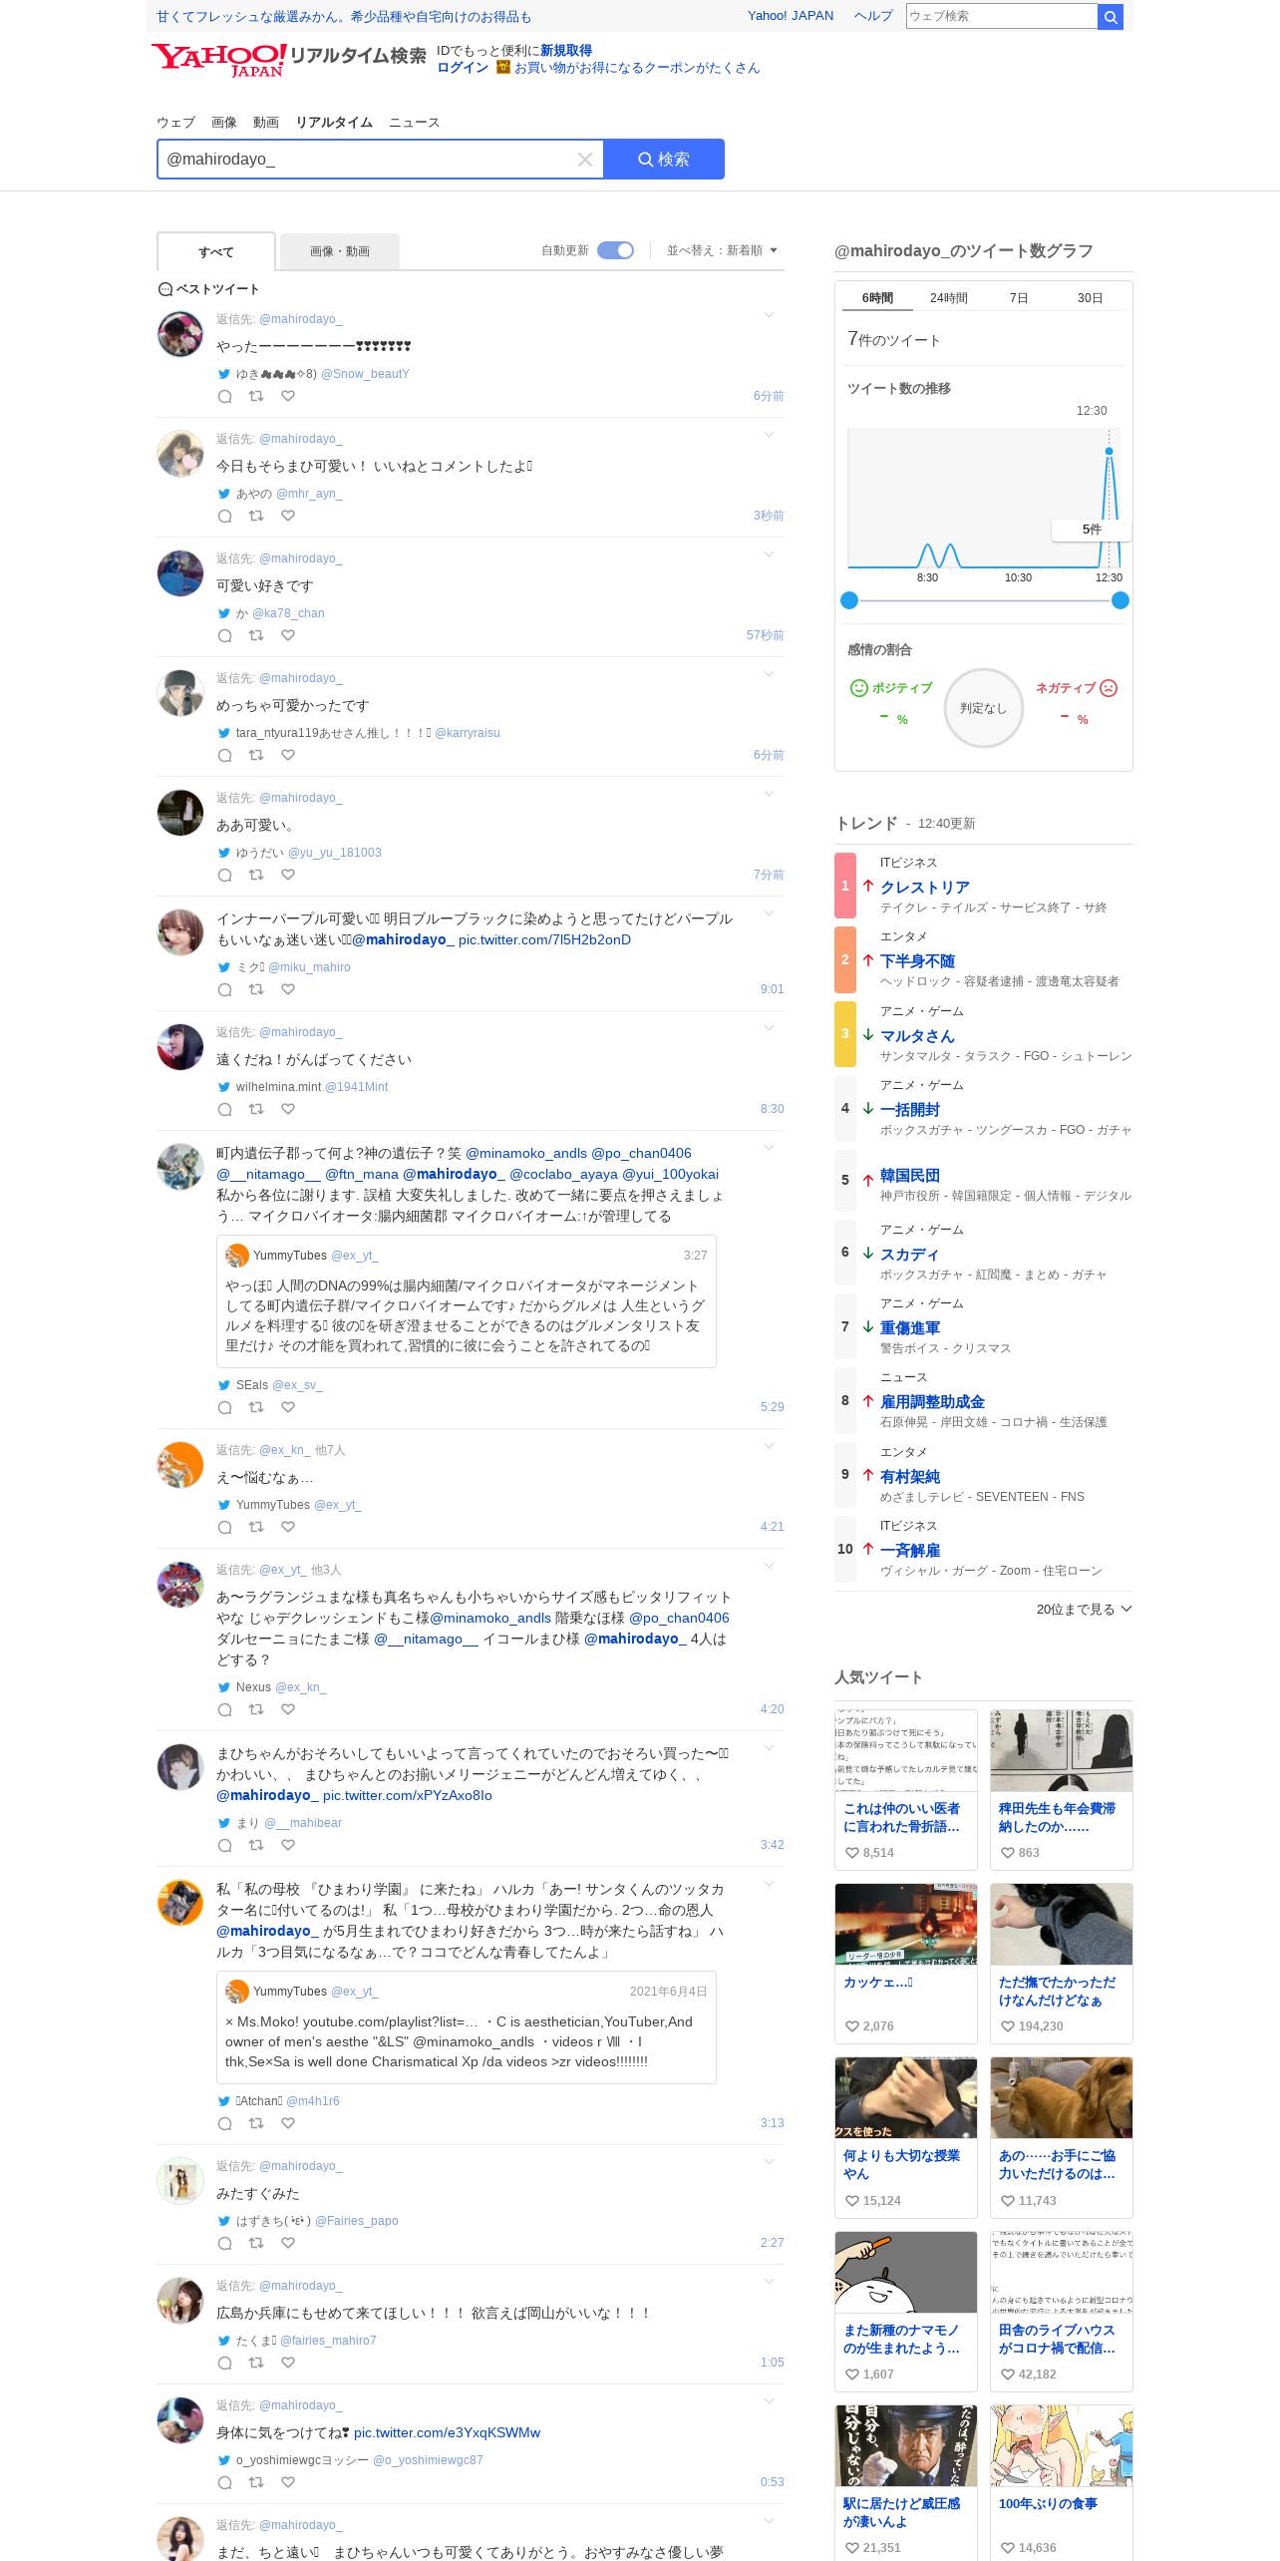Reply to the @Snow_beautY tweet
Image resolution: width=1280 pixels, height=2561 pixels.
[x=225, y=396]
